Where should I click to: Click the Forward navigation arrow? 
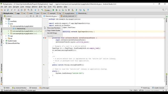point(38,10)
